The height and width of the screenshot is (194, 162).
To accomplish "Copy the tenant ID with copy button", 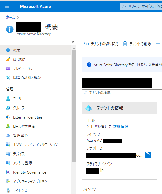I will pyautogui.click(x=148, y=155).
